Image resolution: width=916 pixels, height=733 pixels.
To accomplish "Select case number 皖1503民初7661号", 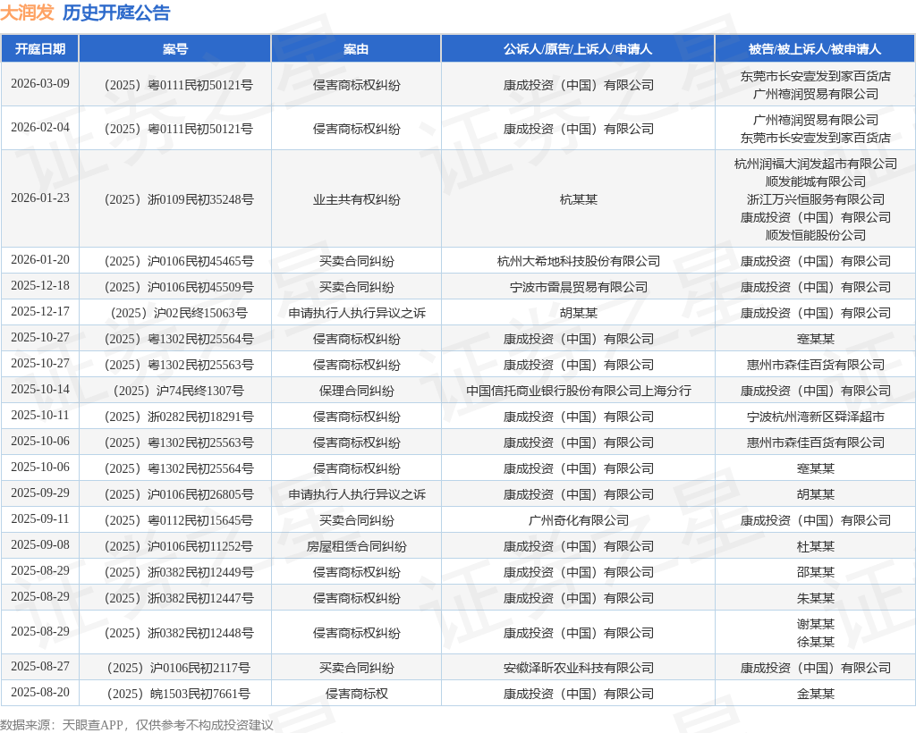I will [x=179, y=694].
